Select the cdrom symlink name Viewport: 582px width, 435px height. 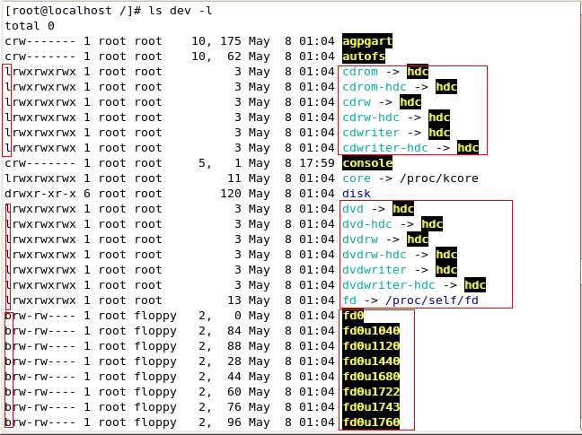pos(360,72)
